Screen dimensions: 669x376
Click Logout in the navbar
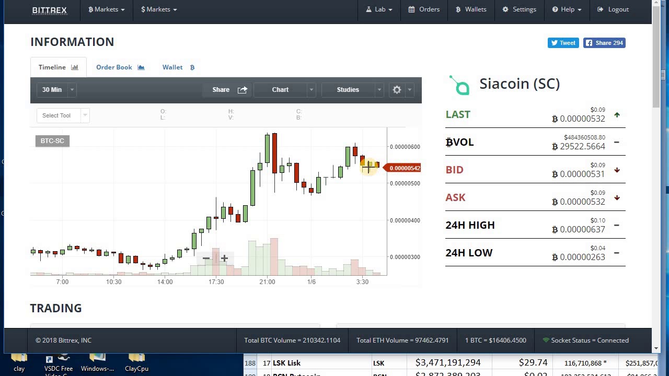[613, 9]
